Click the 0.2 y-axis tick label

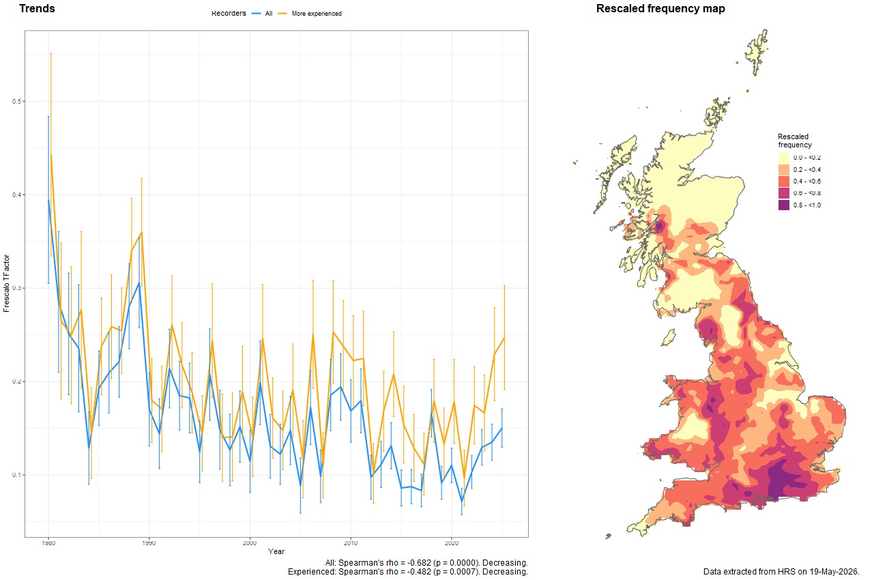pos(17,381)
